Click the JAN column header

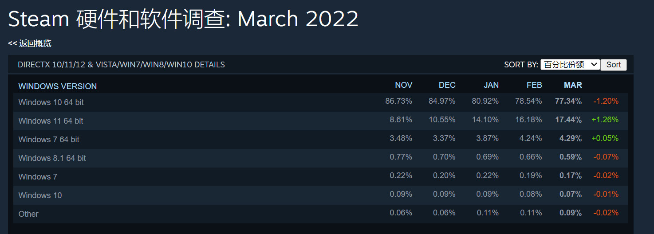491,85
